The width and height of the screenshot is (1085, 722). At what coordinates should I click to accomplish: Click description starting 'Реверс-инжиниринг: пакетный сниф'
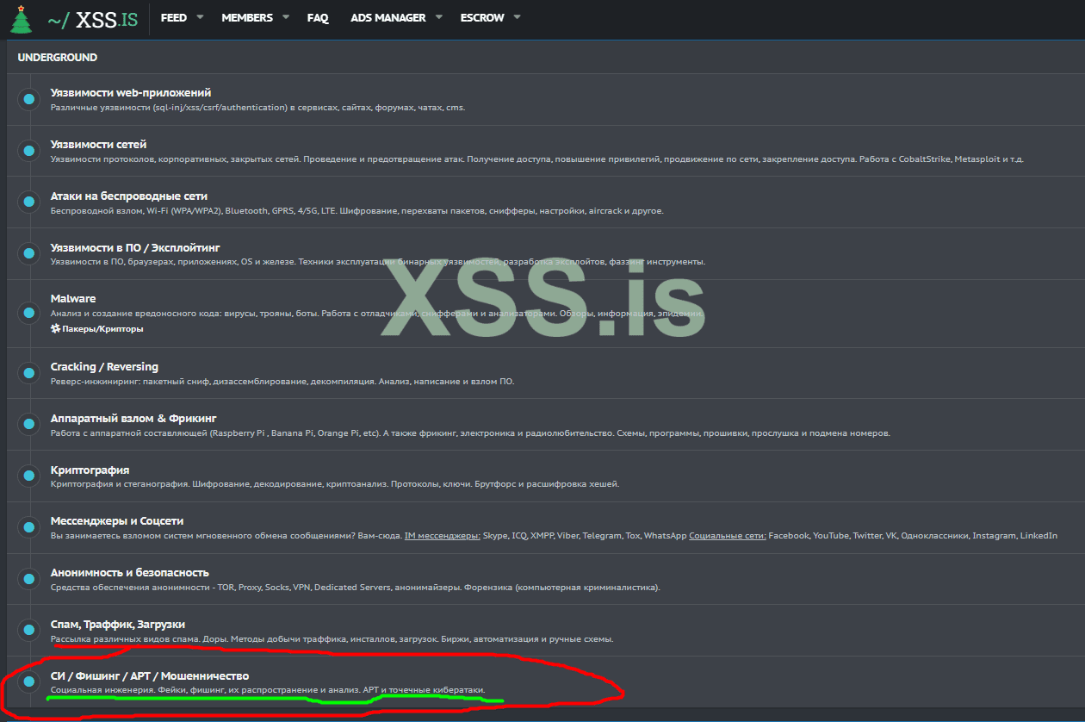tap(282, 382)
